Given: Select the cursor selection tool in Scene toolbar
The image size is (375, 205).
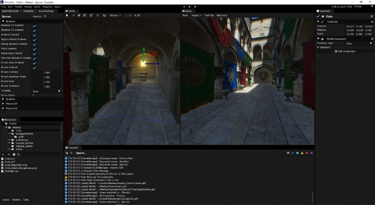Looking at the screenshot, I should coord(67,15).
